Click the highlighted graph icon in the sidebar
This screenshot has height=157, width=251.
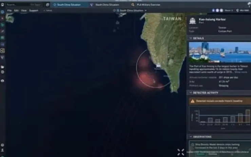(x=2, y=51)
